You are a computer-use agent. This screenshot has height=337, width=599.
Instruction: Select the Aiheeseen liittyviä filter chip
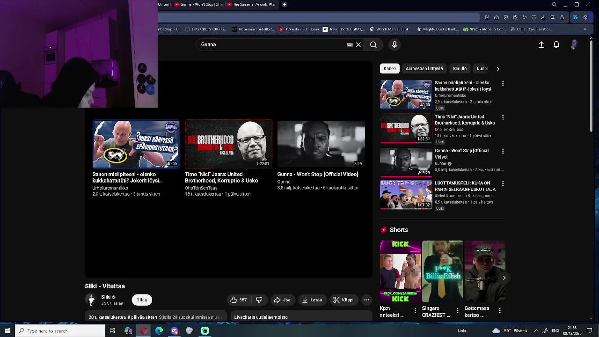[424, 68]
